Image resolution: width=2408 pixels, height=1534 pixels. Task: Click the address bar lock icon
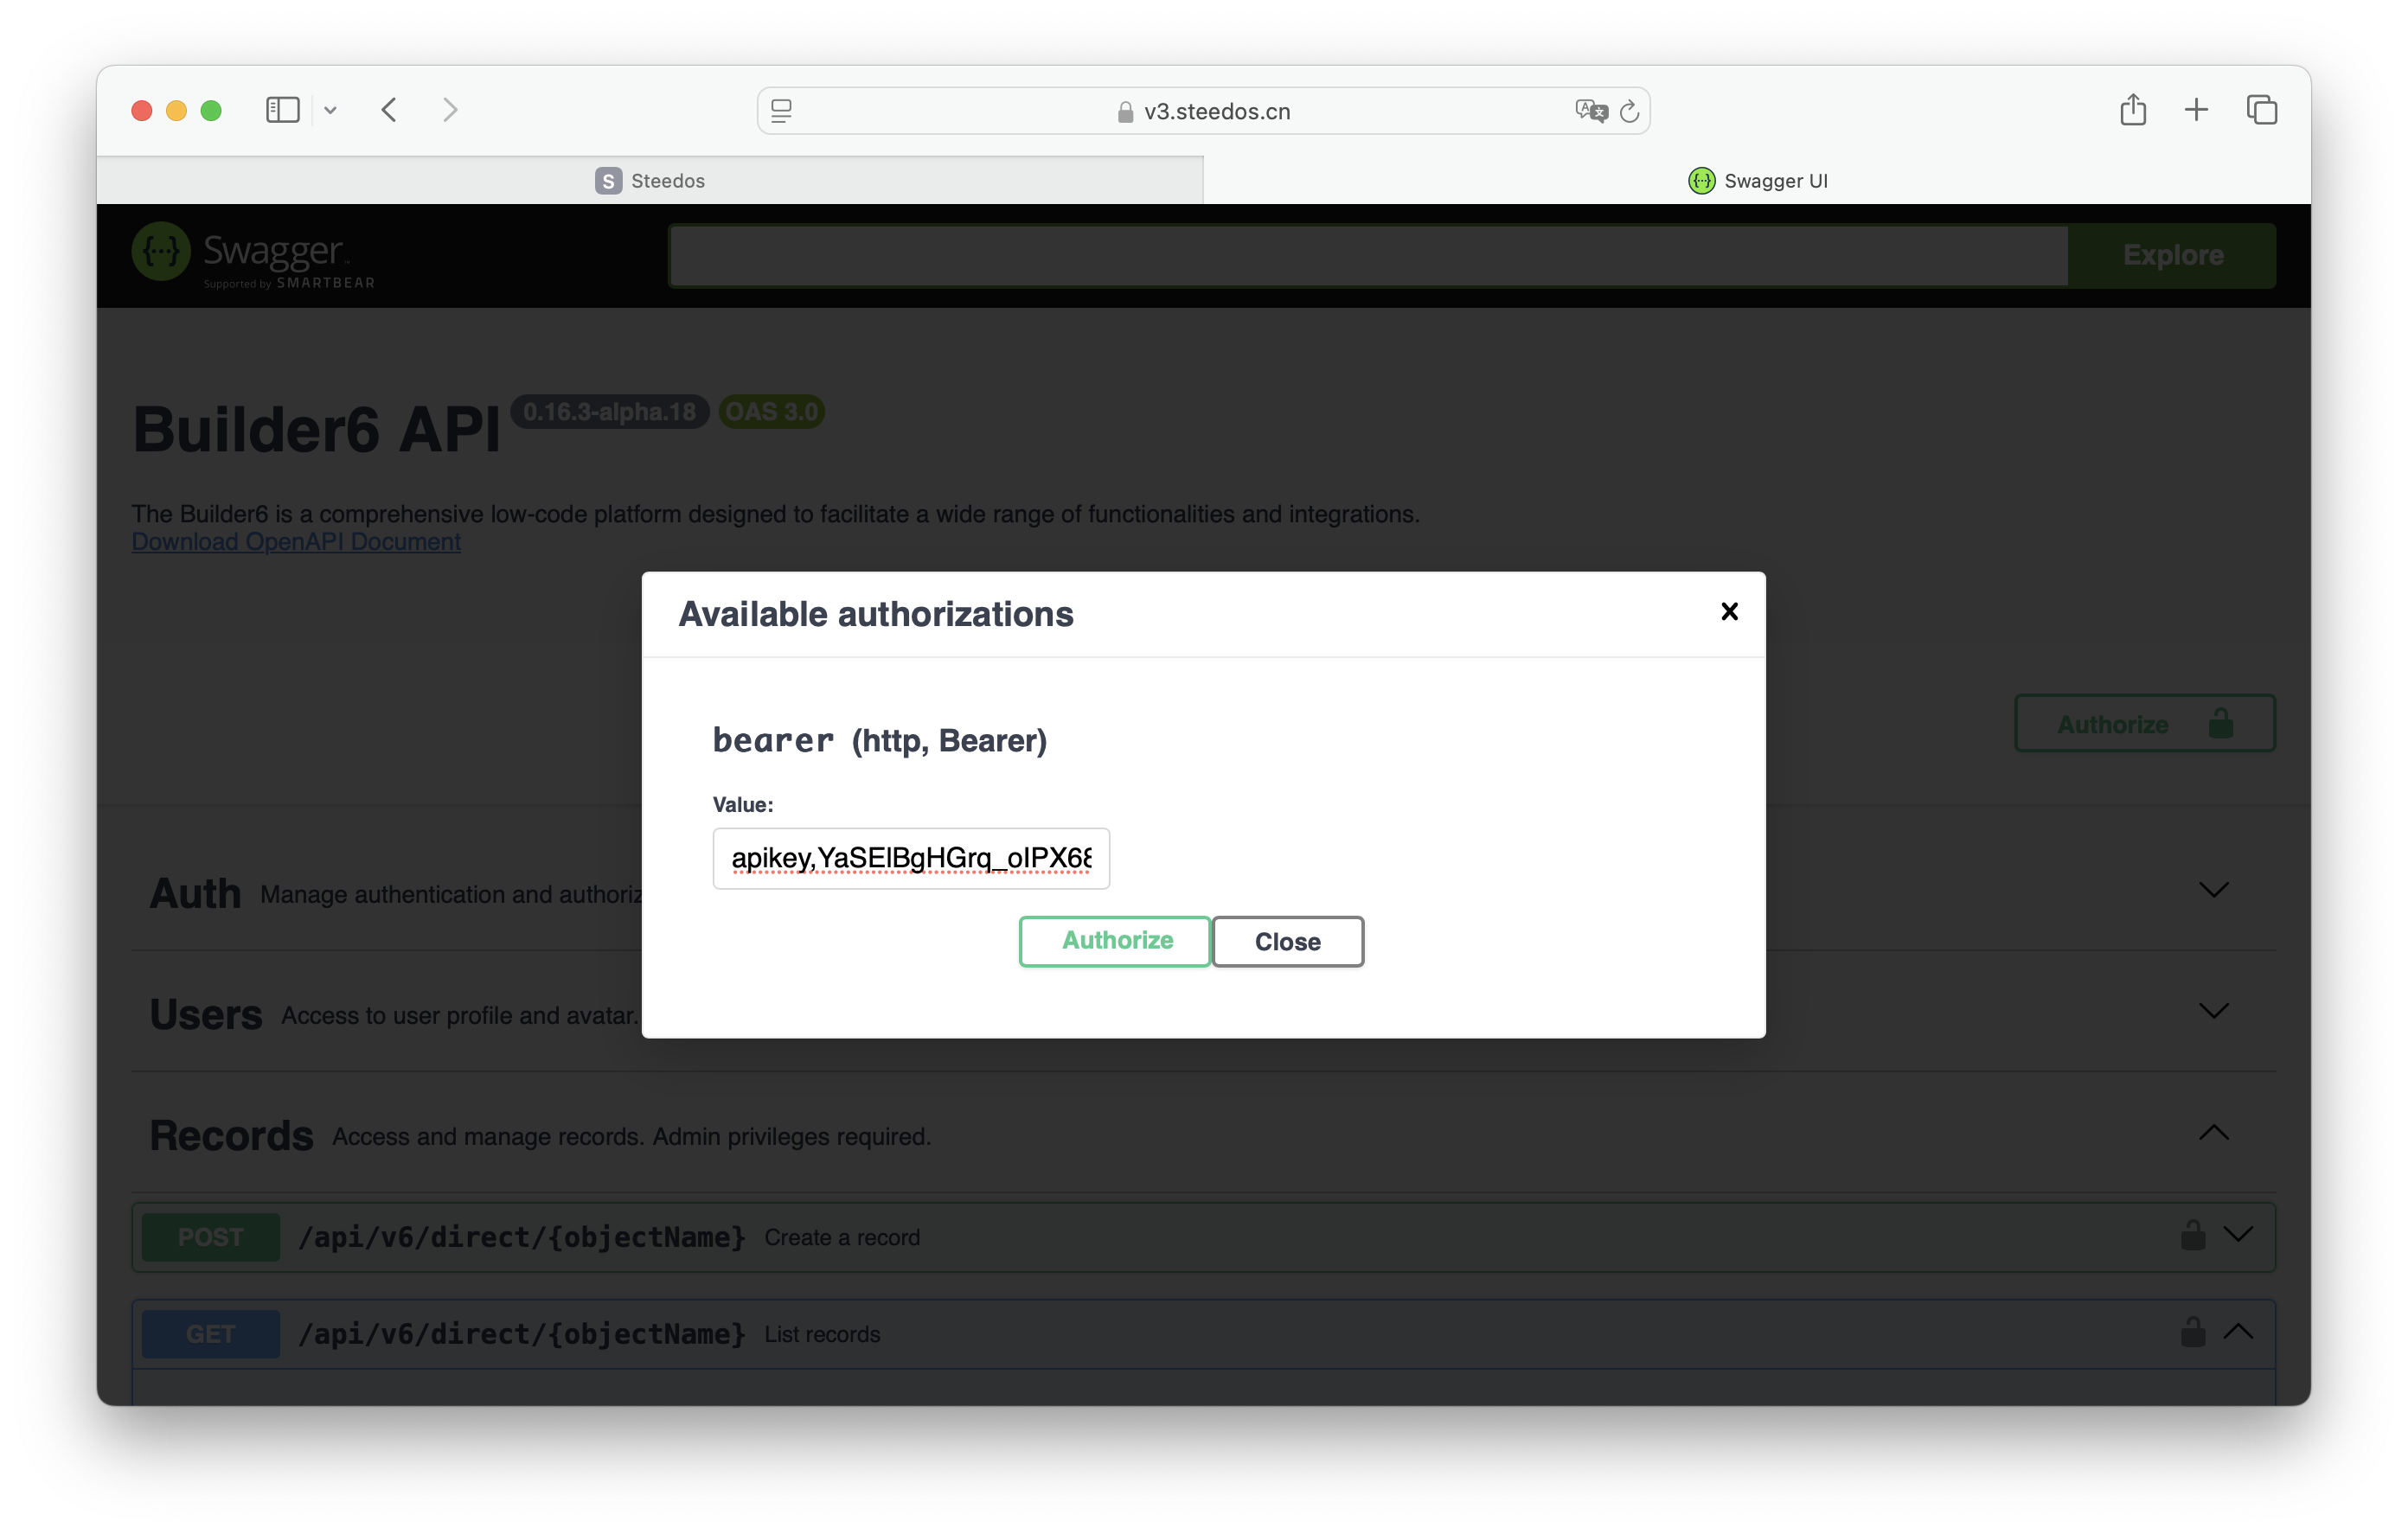click(x=1125, y=112)
